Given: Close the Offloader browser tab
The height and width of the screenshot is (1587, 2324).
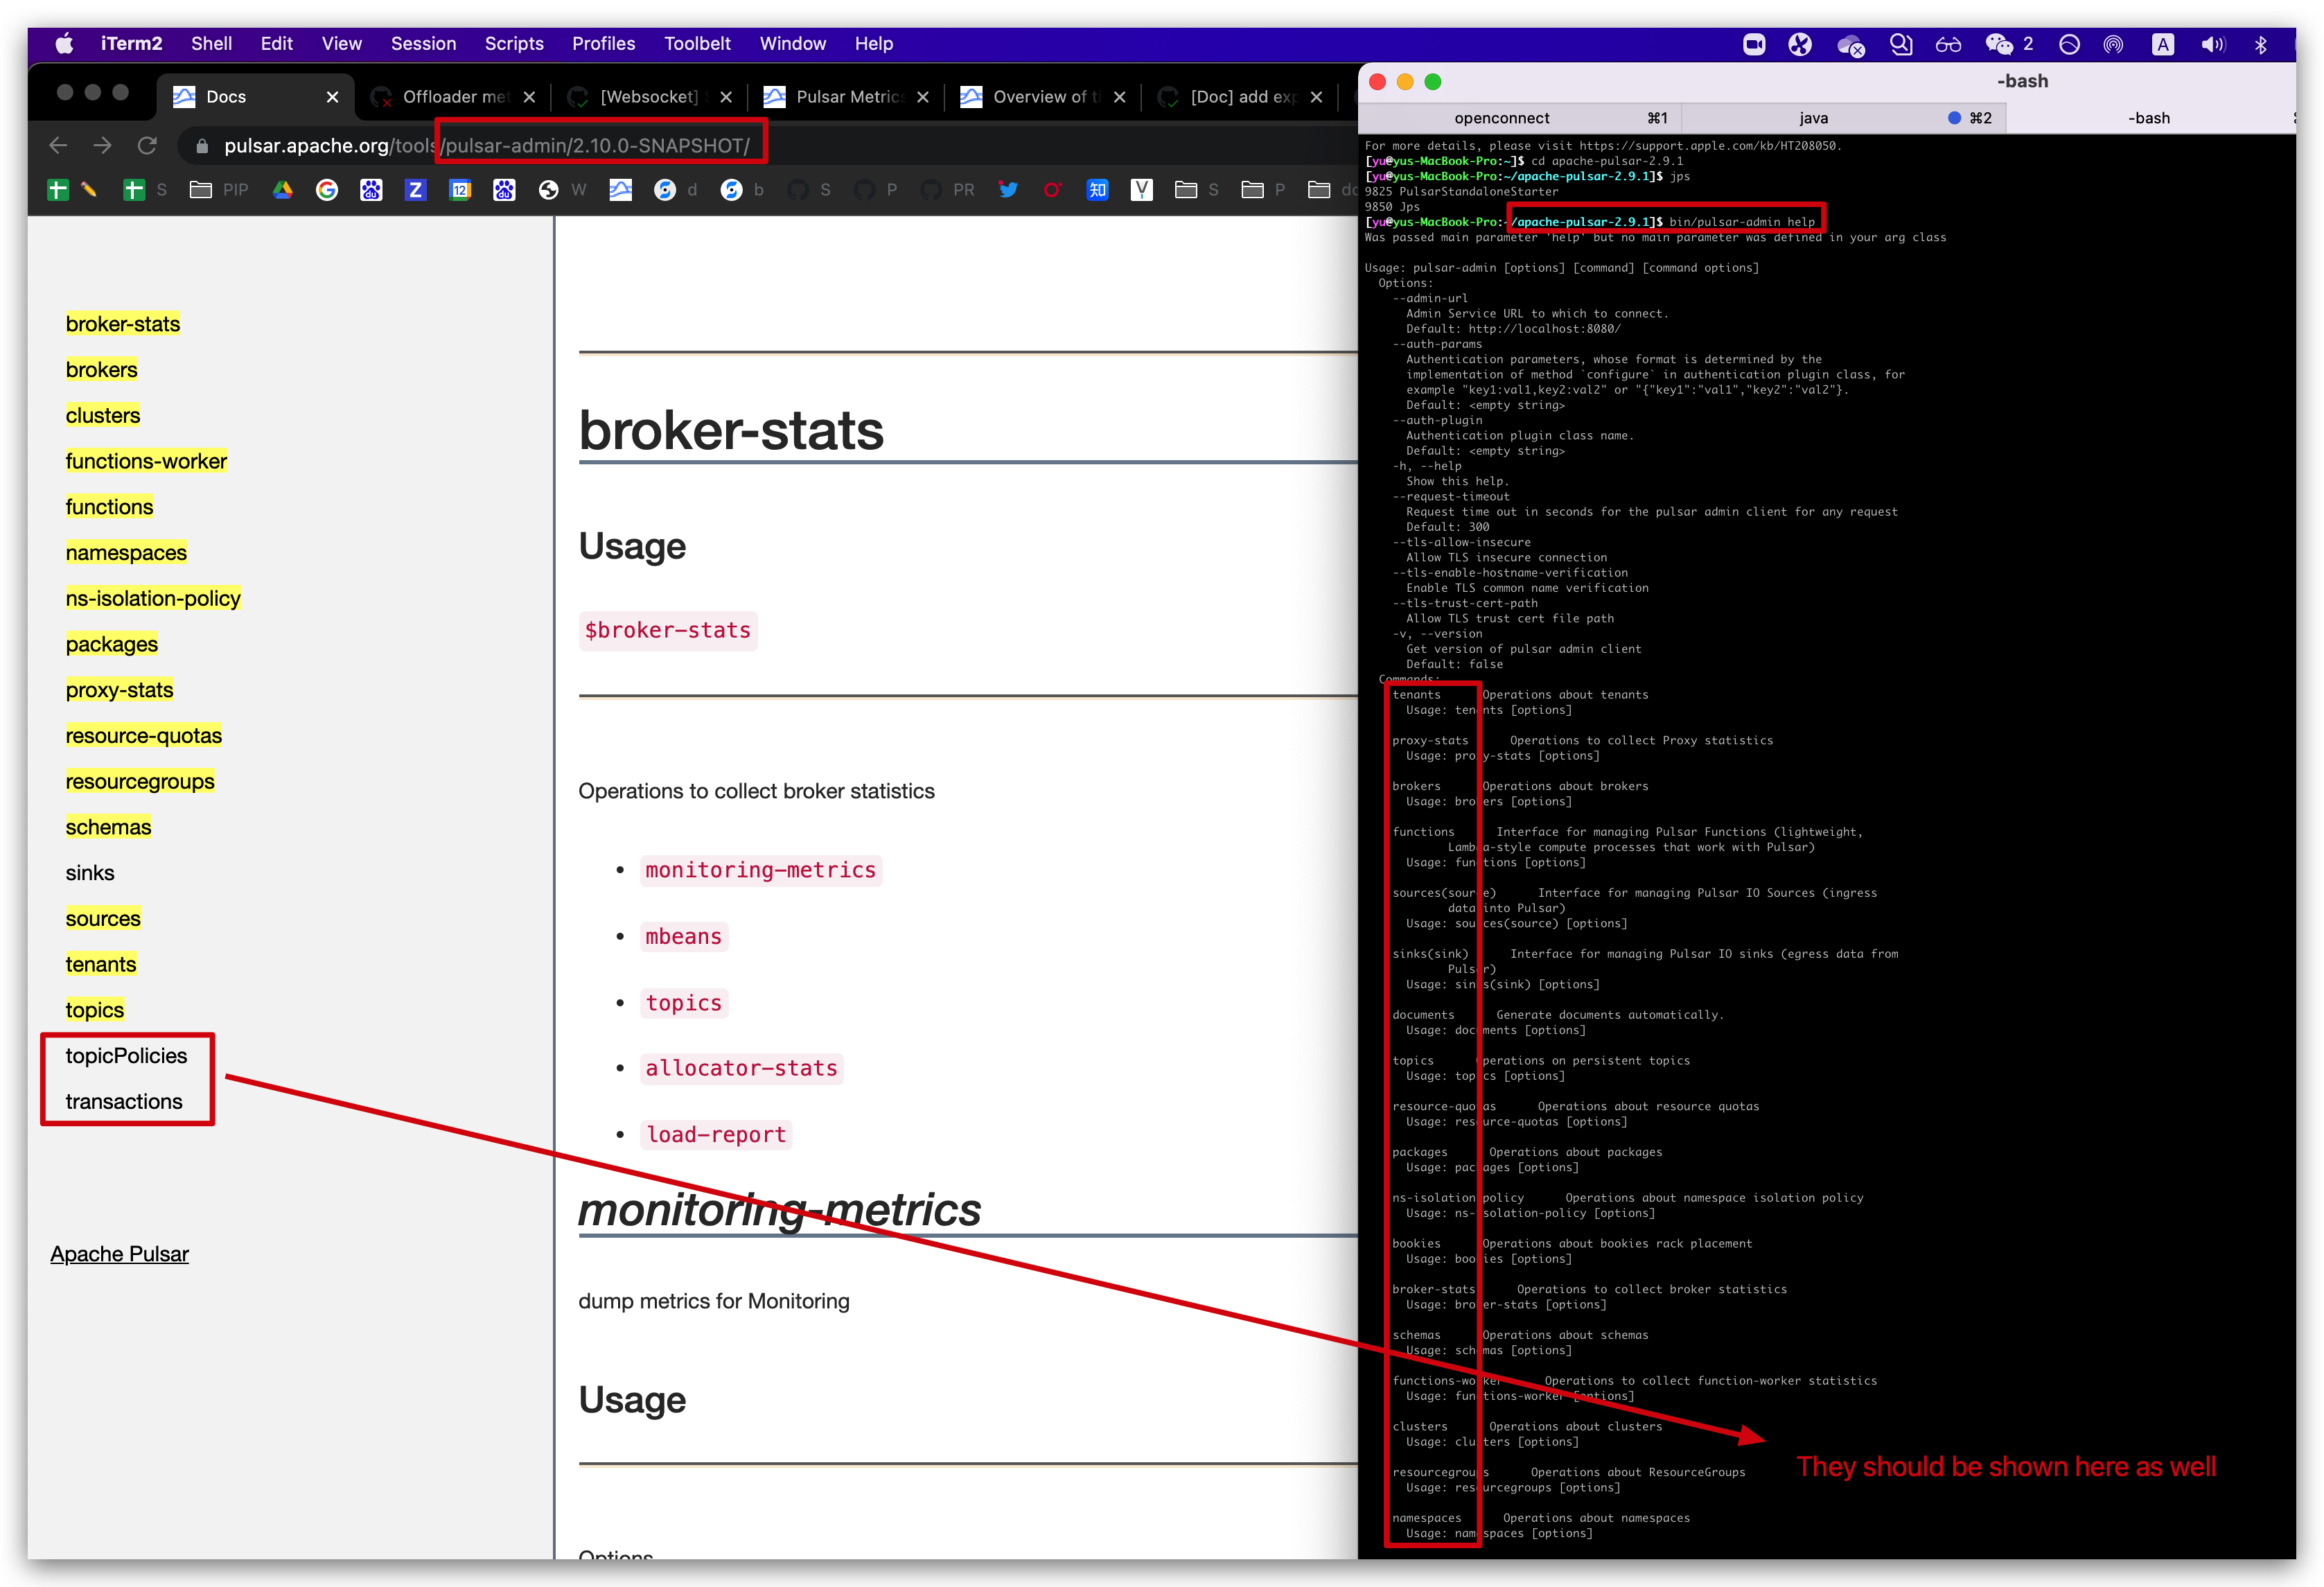Looking at the screenshot, I should (x=529, y=97).
